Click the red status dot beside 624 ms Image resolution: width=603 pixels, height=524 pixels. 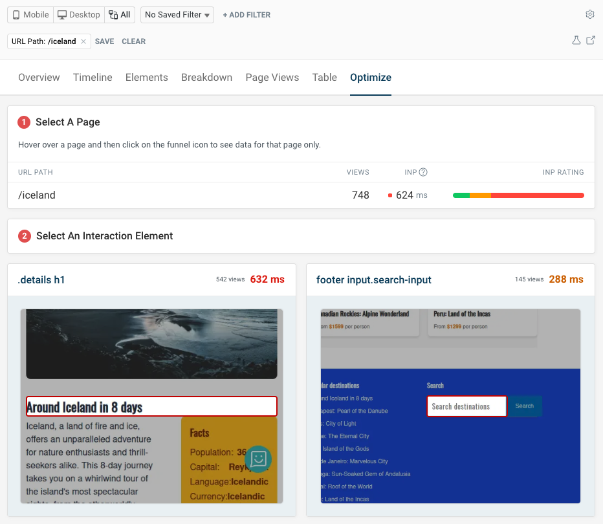[x=389, y=195]
